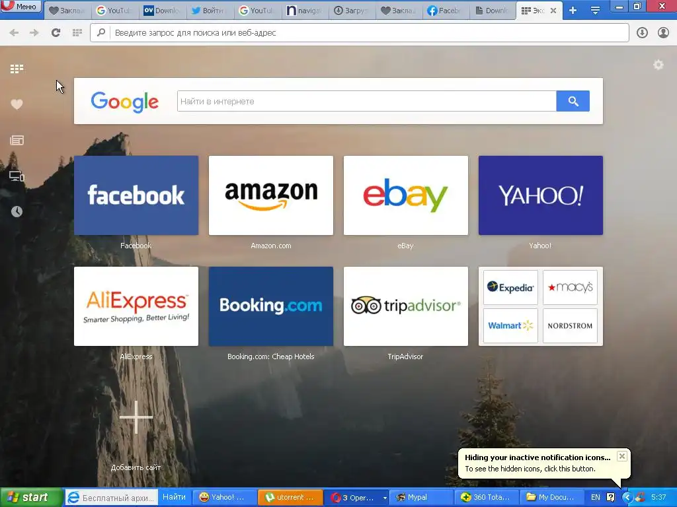
Task: Switch to the Mypal taskbar window
Action: [421, 498]
